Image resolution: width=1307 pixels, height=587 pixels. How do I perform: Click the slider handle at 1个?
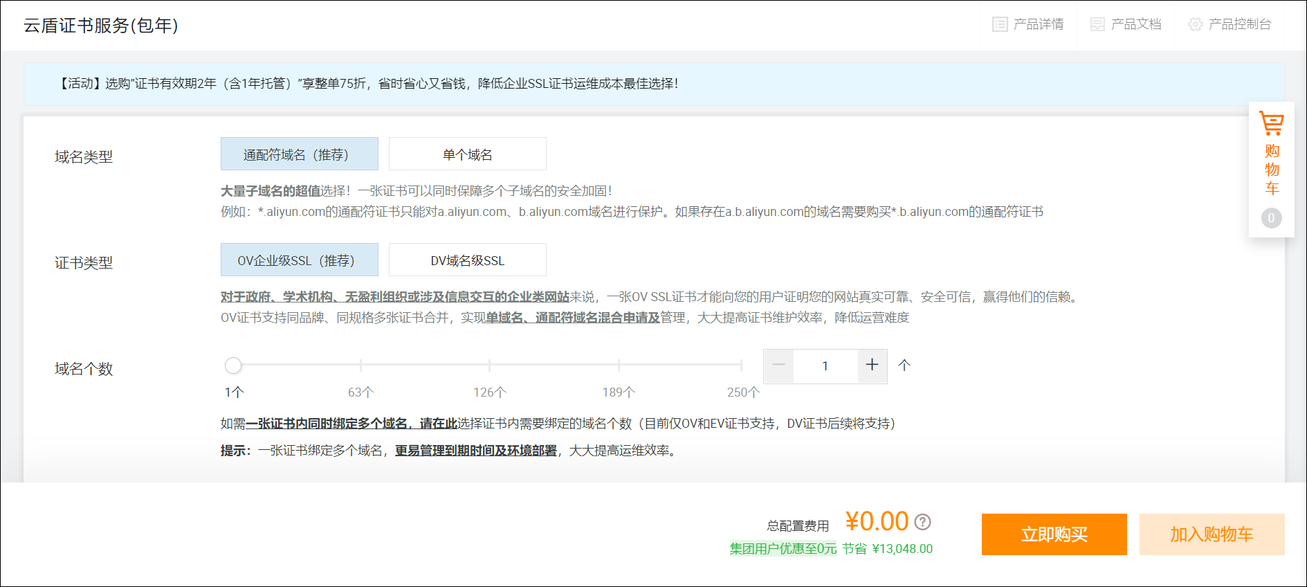(x=233, y=365)
